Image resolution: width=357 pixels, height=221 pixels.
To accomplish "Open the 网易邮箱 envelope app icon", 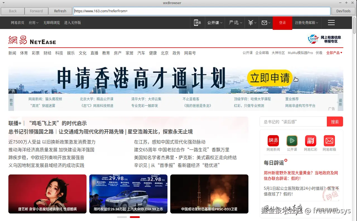I will (329, 141).
